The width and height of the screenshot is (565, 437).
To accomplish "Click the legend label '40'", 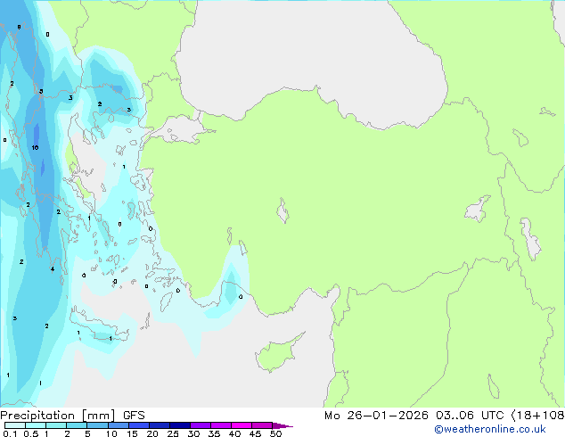I will (234, 433).
